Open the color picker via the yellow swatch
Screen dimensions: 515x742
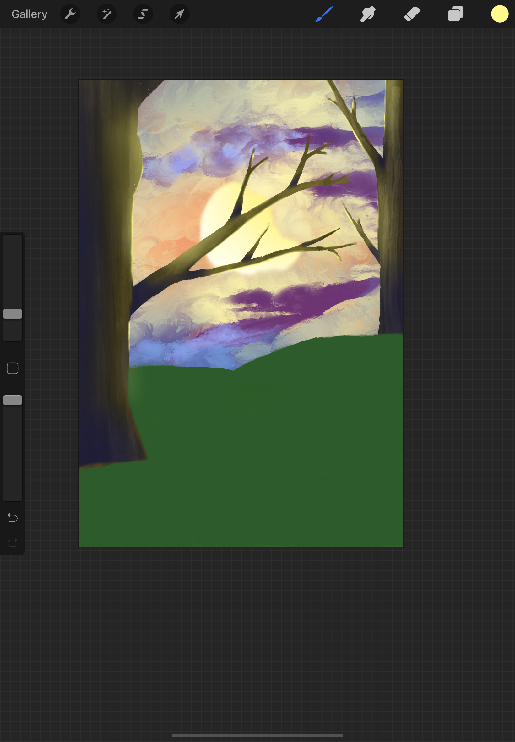500,14
